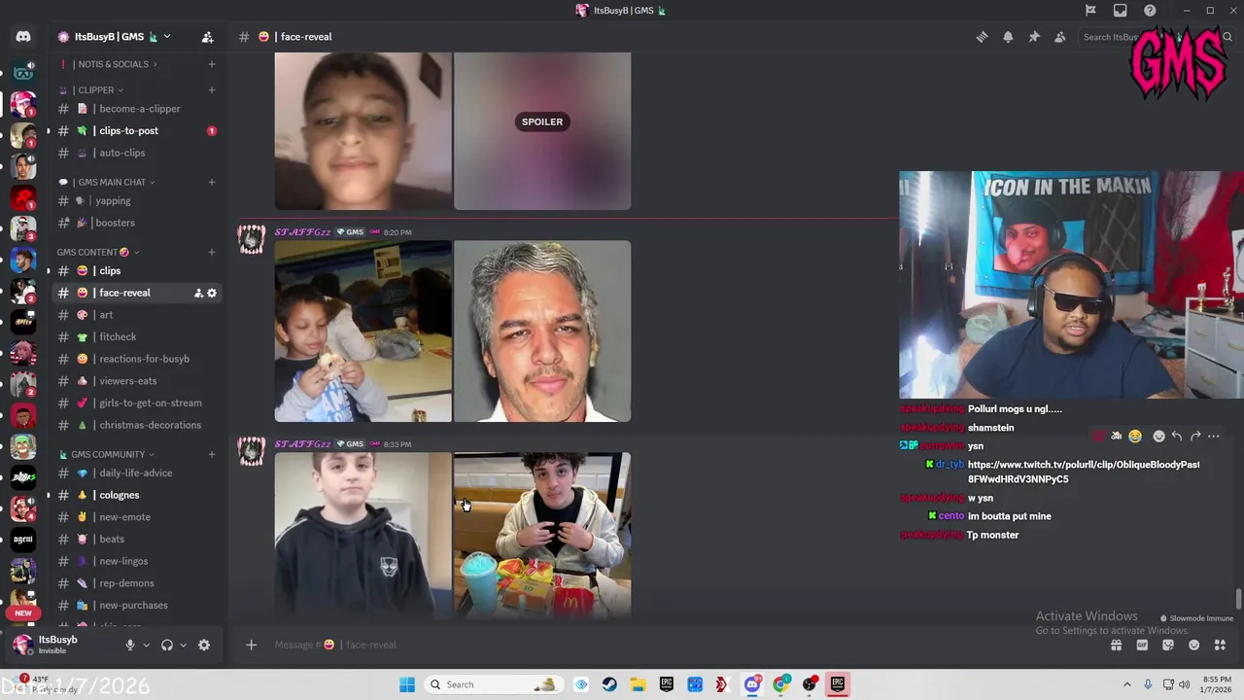
Task: Click the invite people icon beside server name
Action: (x=207, y=37)
